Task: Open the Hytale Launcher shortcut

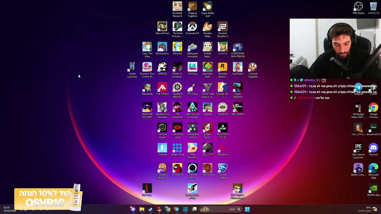Action: coord(132,70)
